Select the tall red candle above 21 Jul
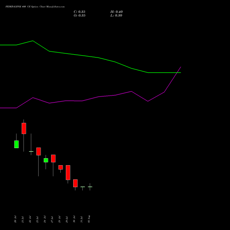The height and width of the screenshot is (230, 230). point(24,128)
